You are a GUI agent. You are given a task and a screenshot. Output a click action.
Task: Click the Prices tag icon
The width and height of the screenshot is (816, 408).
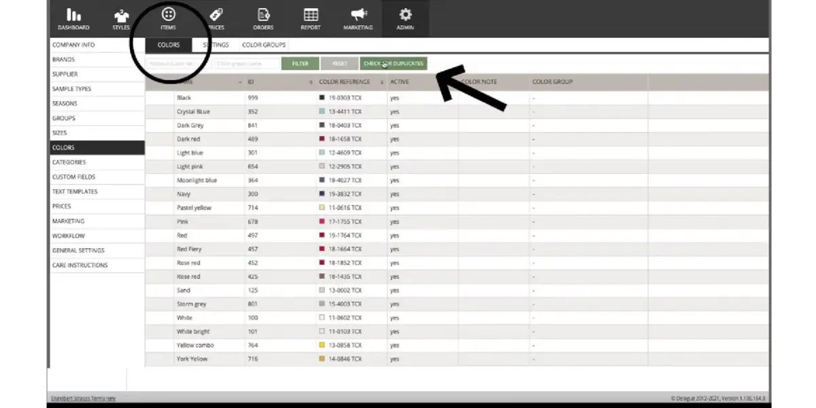[x=216, y=17]
